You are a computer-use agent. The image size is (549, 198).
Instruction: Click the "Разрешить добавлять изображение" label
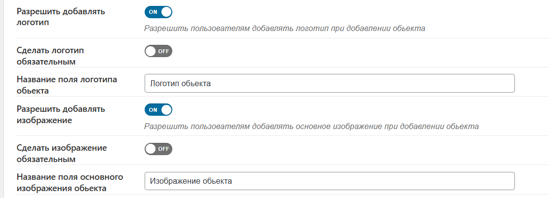[61, 114]
